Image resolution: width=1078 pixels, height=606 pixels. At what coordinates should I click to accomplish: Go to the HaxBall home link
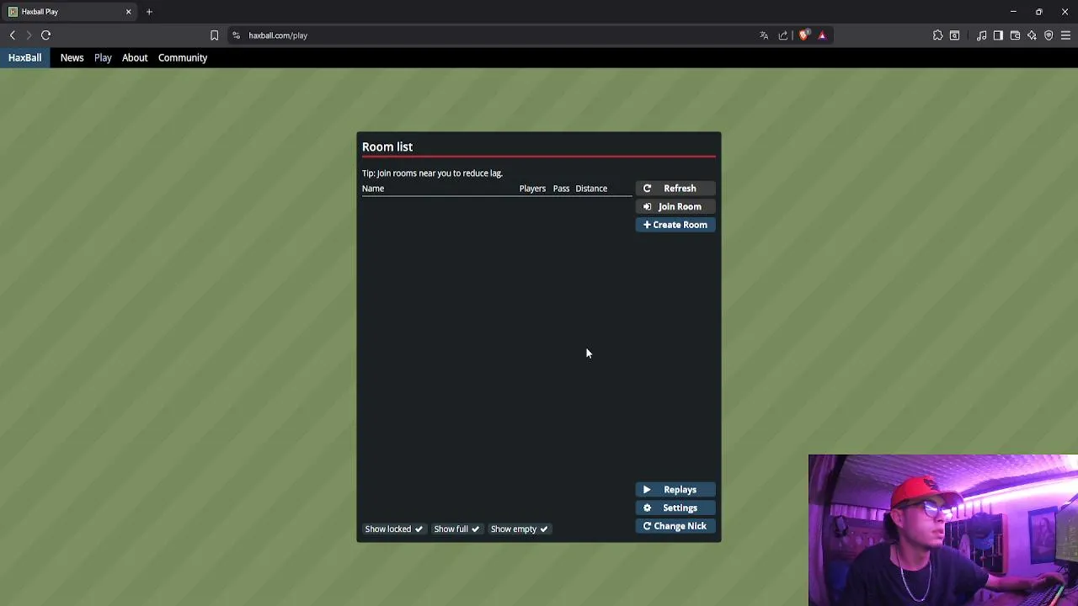coord(24,58)
